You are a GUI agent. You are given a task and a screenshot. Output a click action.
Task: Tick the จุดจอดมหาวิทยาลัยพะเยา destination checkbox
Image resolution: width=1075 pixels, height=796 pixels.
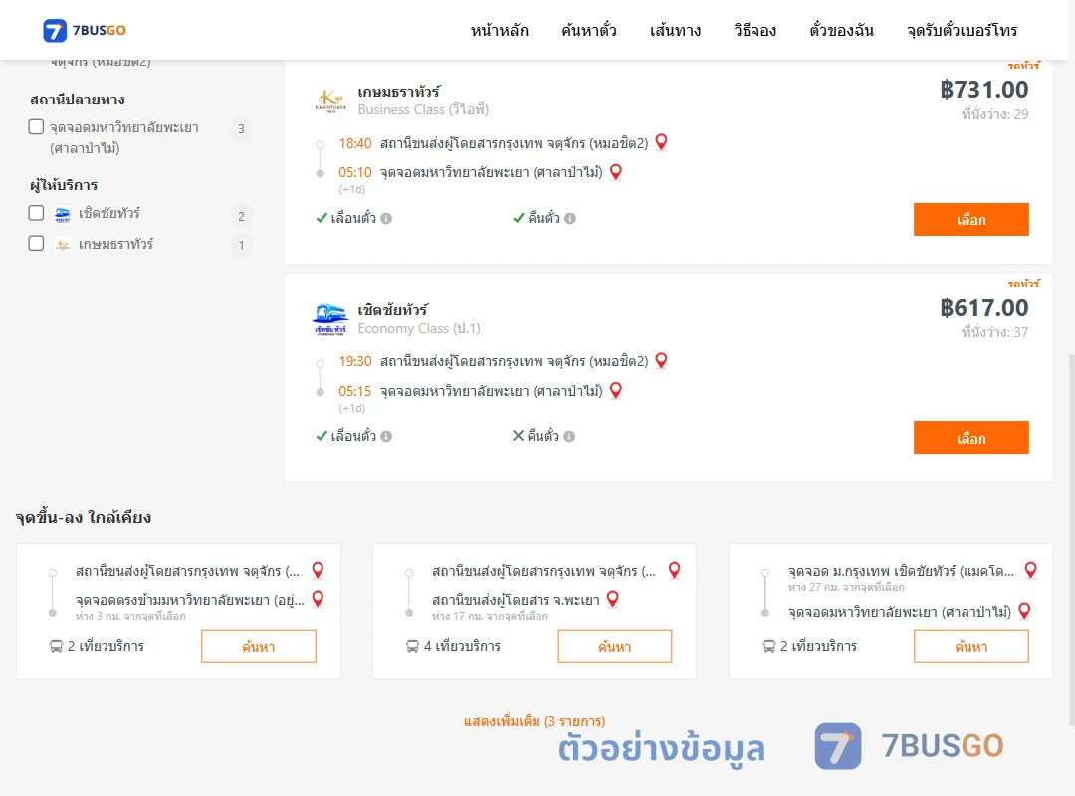coord(36,126)
